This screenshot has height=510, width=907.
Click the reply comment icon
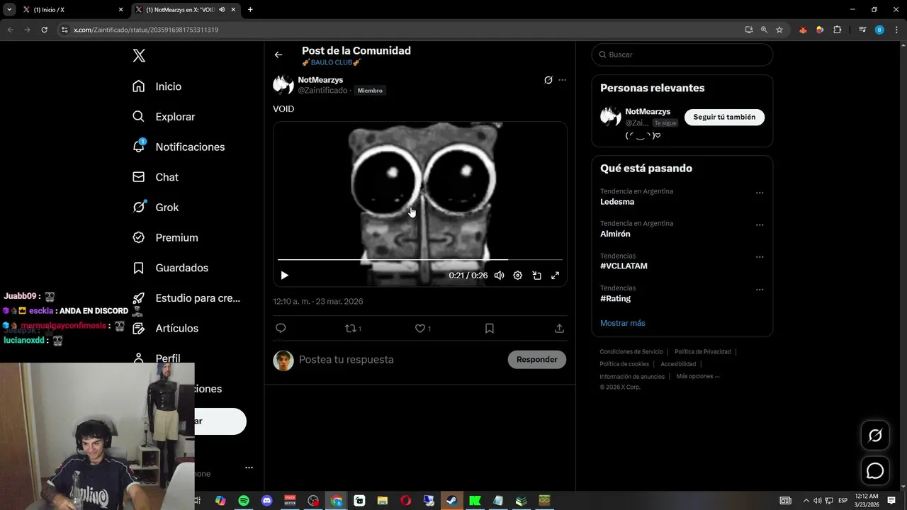pos(281,328)
